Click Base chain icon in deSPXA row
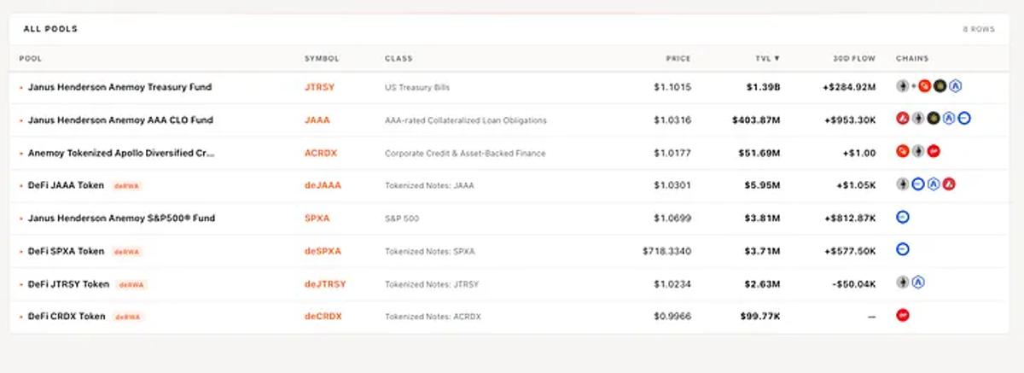The image size is (1024, 373). pos(903,250)
